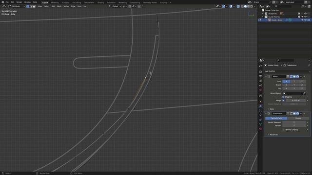The height and width of the screenshot is (175, 312).
Task: Toggle Subdivision modifier show in render
Action: click(x=297, y=113)
